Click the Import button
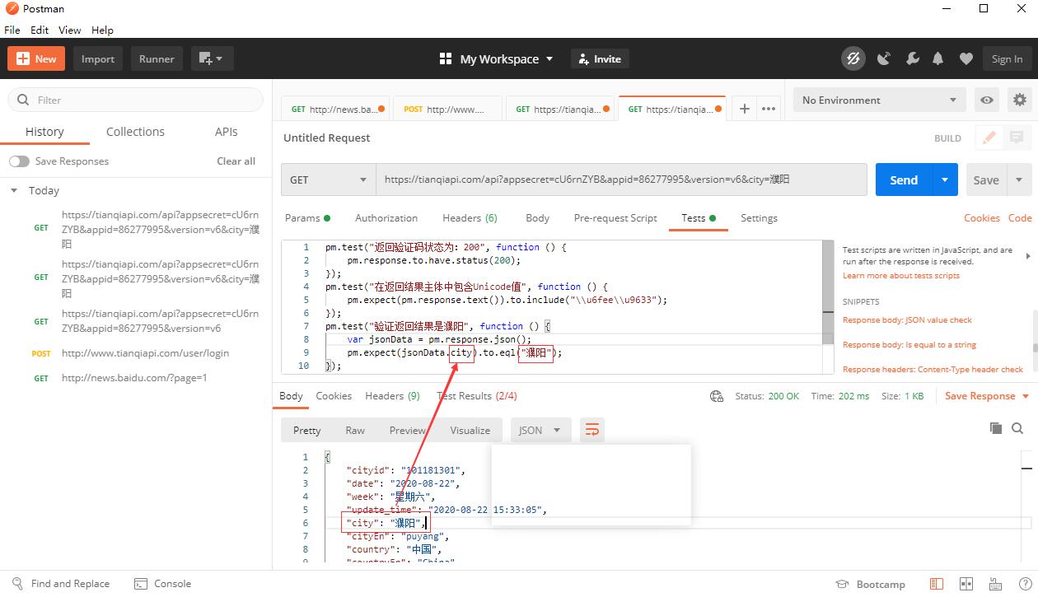1038x597 pixels. point(98,58)
